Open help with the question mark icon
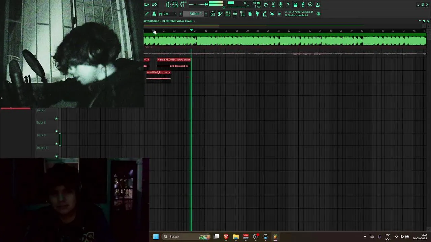This screenshot has width=431, height=242. pyautogui.click(x=288, y=5)
